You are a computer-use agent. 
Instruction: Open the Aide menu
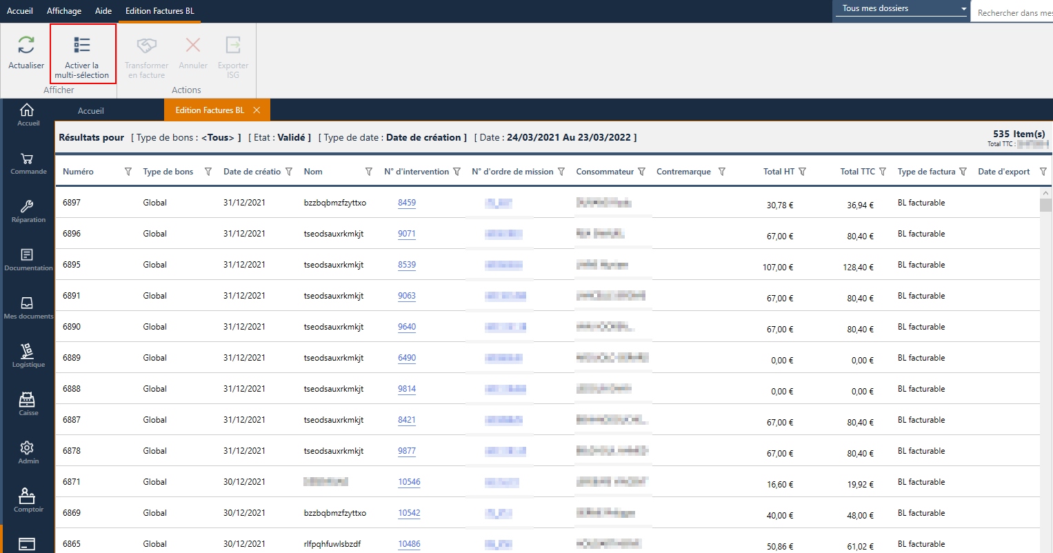tap(103, 10)
